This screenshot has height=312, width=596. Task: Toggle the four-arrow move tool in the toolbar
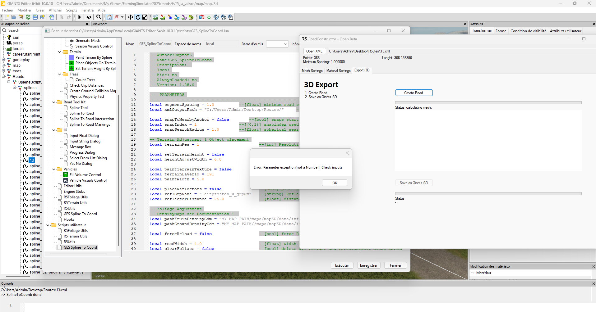pos(131,17)
